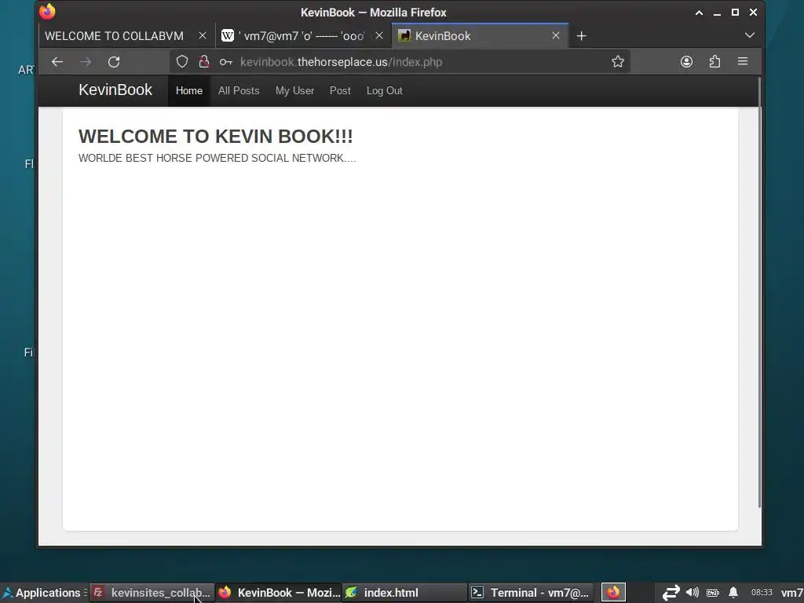
Task: Close the WELCOME TO COLLABVM tab
Action: point(203,36)
